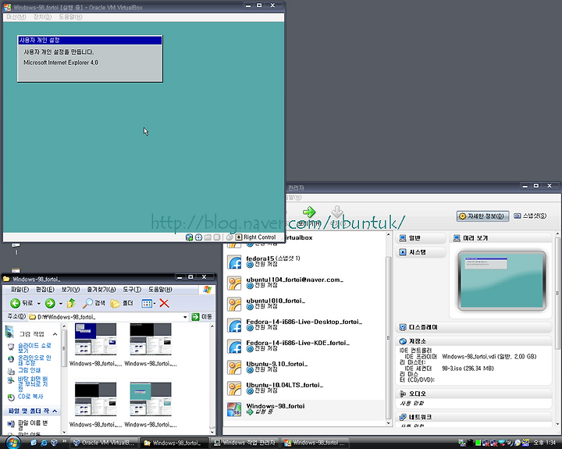
Task: Click the CD로 복사 link
Action: (x=30, y=397)
